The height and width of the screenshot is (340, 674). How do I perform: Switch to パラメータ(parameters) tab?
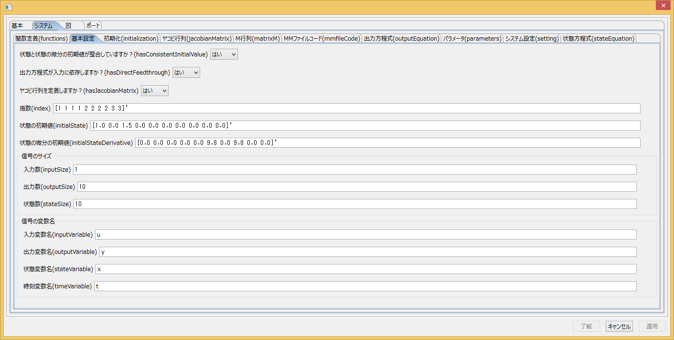[472, 39]
